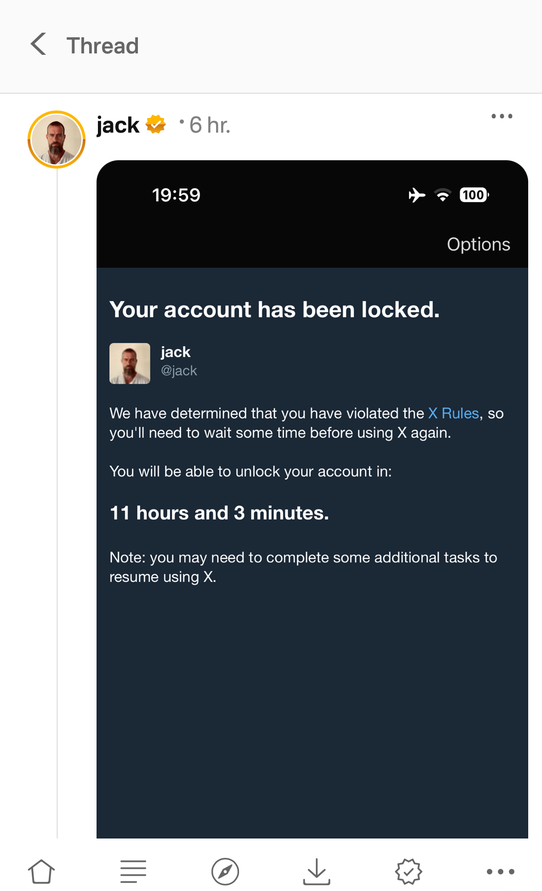Follow the X Rules link
Viewport: 542px width, 891px height.
pos(454,413)
